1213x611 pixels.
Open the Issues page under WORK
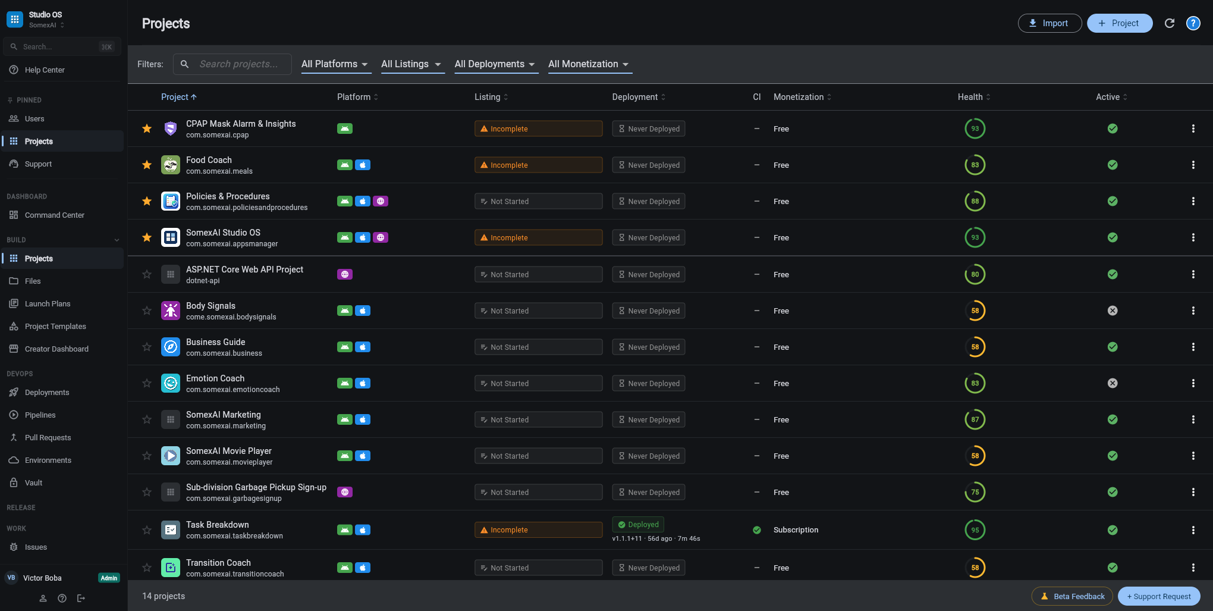point(36,547)
